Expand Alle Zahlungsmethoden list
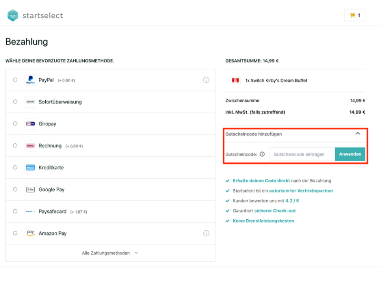 click(x=110, y=253)
